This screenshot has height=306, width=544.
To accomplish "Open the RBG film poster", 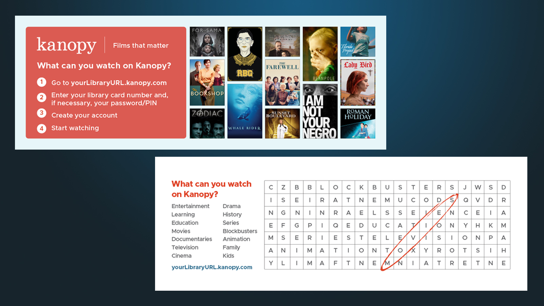I will tap(245, 54).
